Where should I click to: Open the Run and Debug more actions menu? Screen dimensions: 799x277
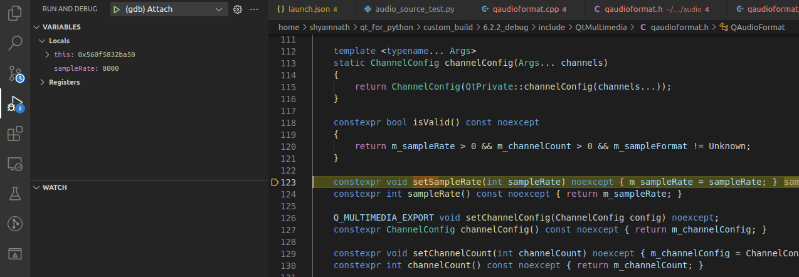[x=254, y=9]
